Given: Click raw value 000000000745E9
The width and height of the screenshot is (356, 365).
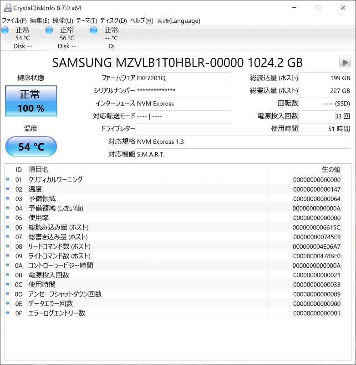Looking at the screenshot, I should tap(317, 237).
